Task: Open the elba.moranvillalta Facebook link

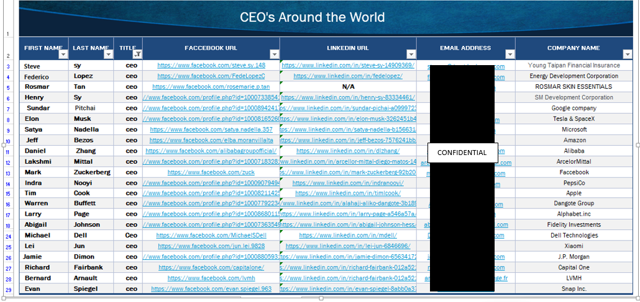Action: [x=211, y=140]
